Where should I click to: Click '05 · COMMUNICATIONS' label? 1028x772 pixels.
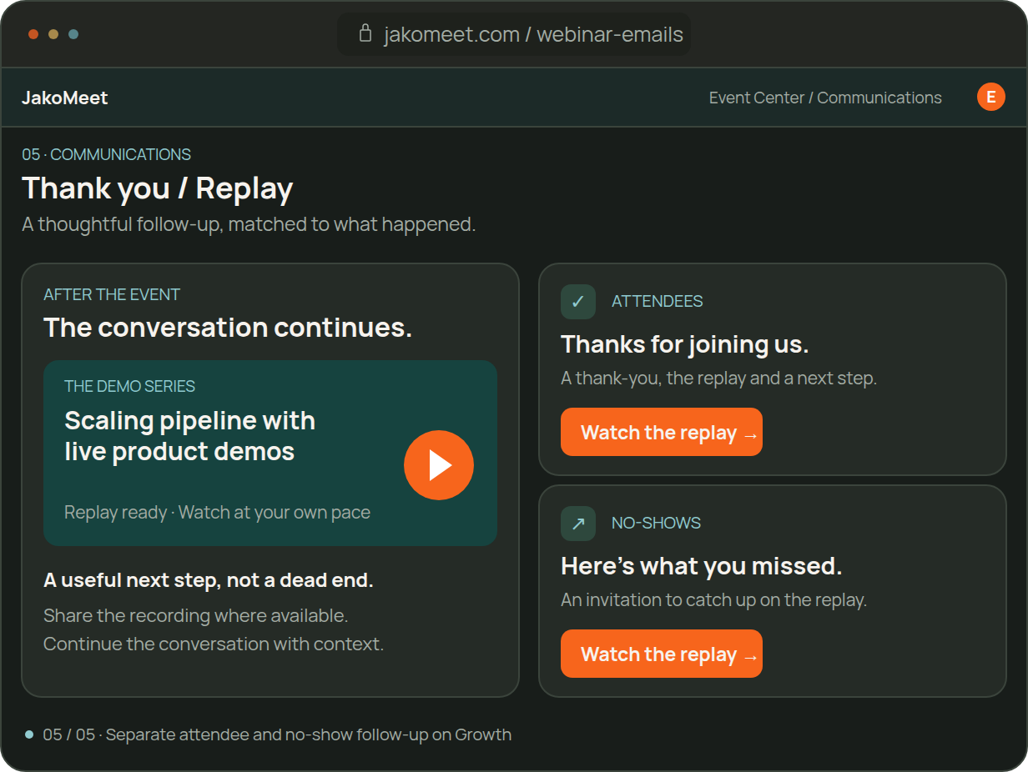tap(106, 154)
